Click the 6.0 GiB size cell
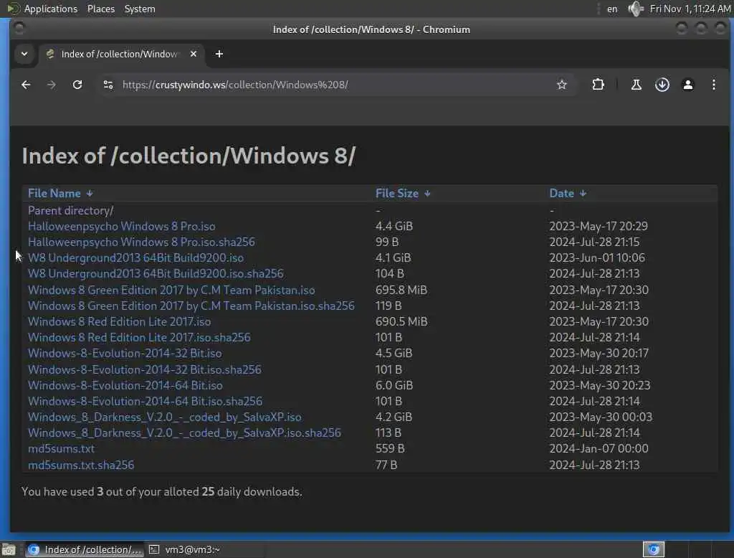This screenshot has height=558, width=734. coord(394,386)
